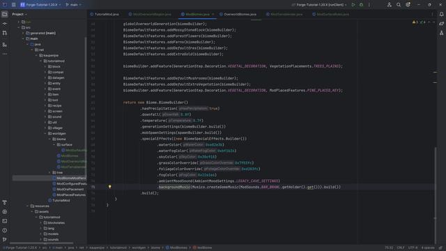Open IDE settings gear icon

pyautogui.click(x=408, y=5)
